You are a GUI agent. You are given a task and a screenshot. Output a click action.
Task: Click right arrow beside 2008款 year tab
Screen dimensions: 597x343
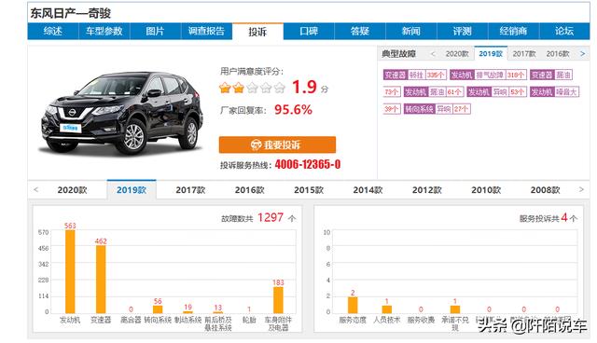tap(581, 189)
